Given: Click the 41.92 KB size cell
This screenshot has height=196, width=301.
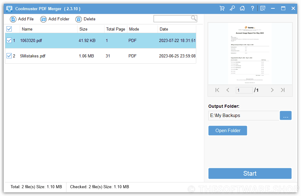Looking at the screenshot, I should pos(87,40).
